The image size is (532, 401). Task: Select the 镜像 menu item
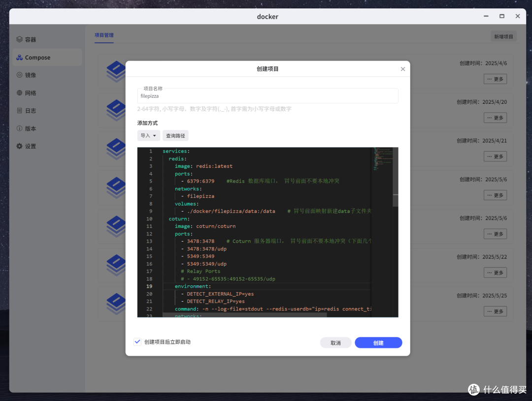47,75
